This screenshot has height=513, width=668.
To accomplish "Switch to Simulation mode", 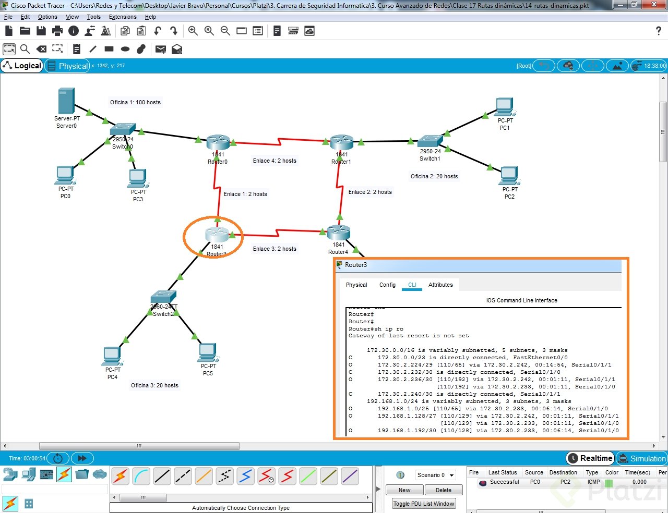I will pos(642,458).
